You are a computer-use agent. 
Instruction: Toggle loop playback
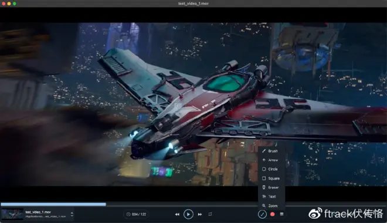point(210,214)
